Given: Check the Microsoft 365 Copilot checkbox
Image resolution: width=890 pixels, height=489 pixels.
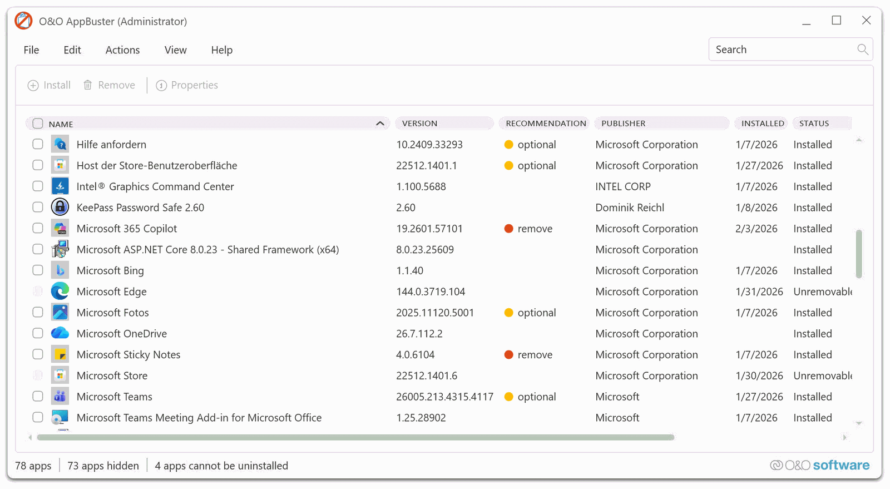Looking at the screenshot, I should click(x=38, y=229).
